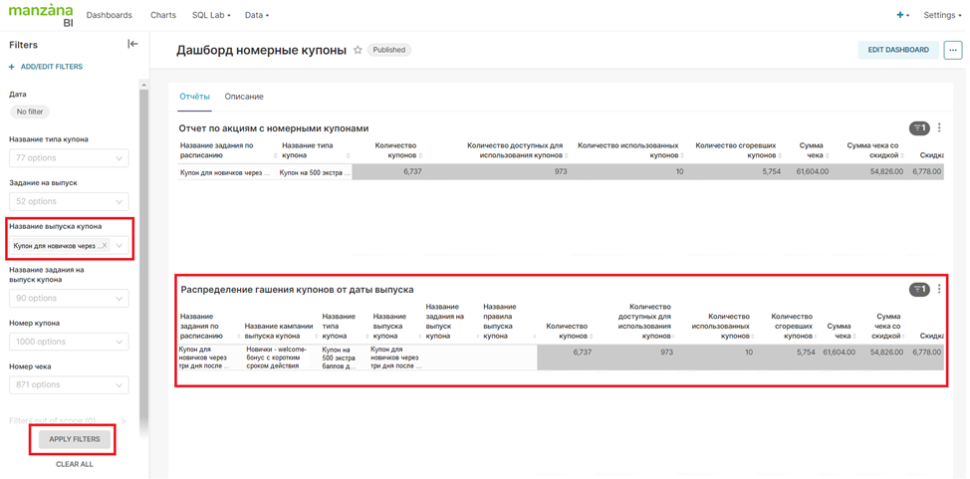Open the second chart's three-dot menu
Image resolution: width=970 pixels, height=479 pixels.
tap(939, 290)
